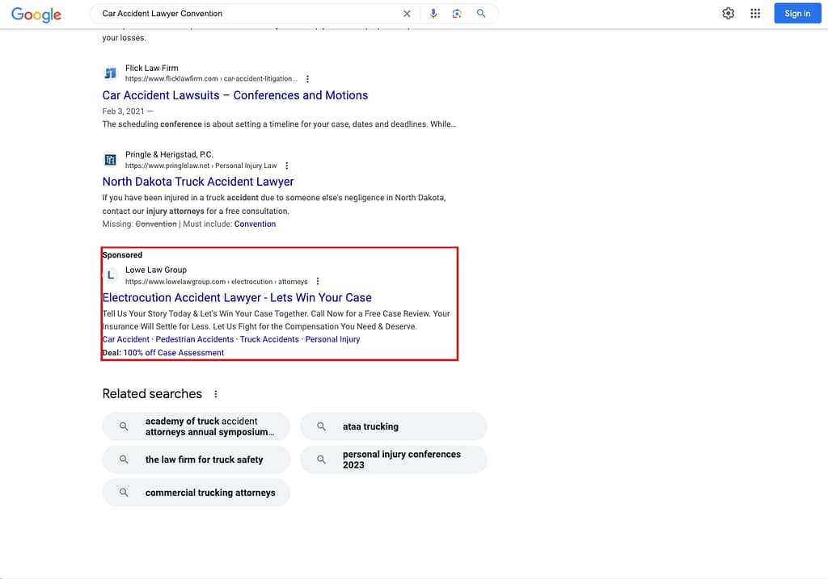Click the Sponsored label
Viewport: 828px width, 579px height.
coord(122,254)
